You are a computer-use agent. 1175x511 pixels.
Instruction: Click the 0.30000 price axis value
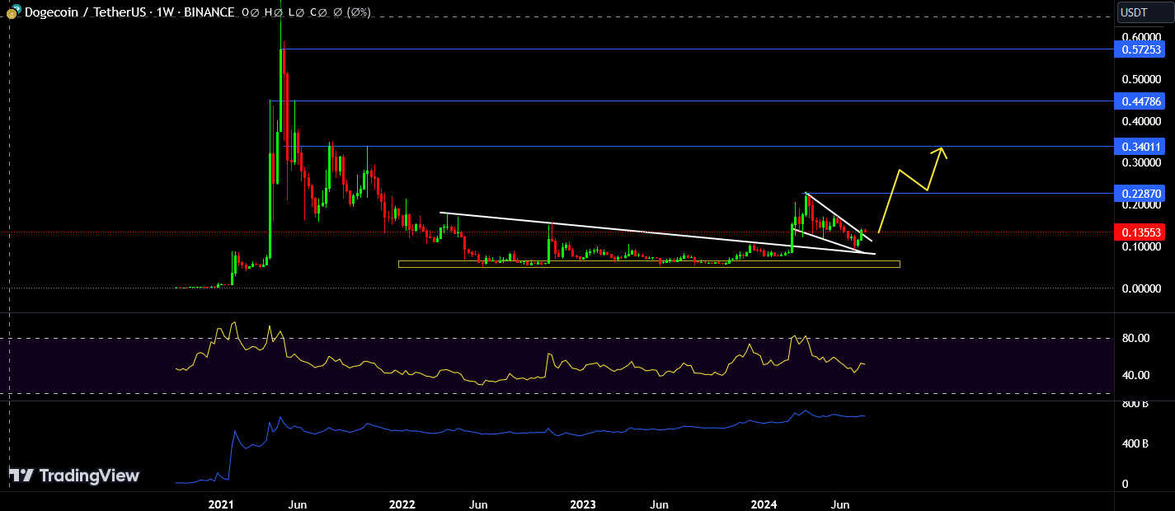click(1142, 163)
